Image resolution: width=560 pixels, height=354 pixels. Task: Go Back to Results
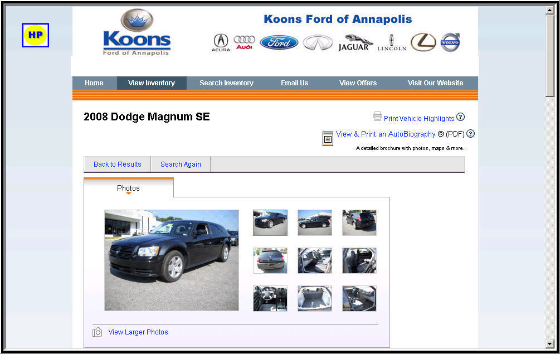tap(117, 164)
